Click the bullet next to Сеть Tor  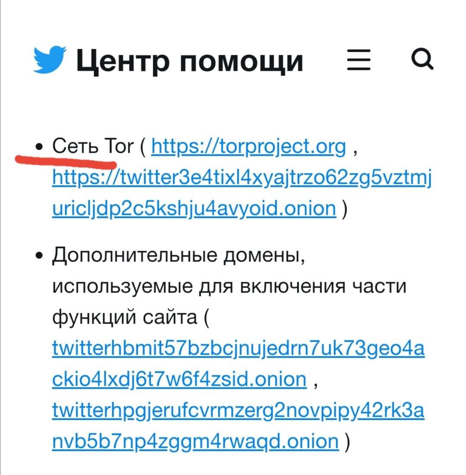(39, 146)
